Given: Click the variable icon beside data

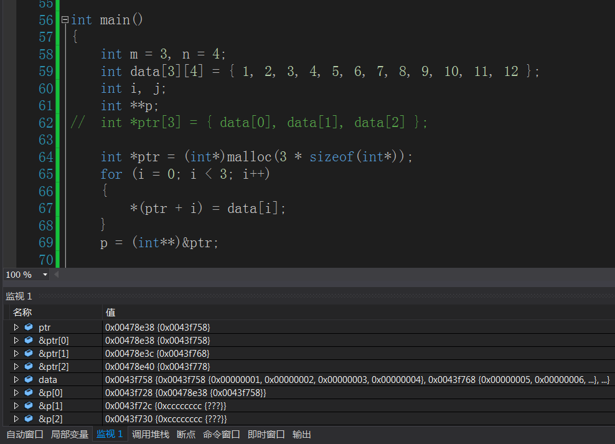Looking at the screenshot, I should coord(29,379).
